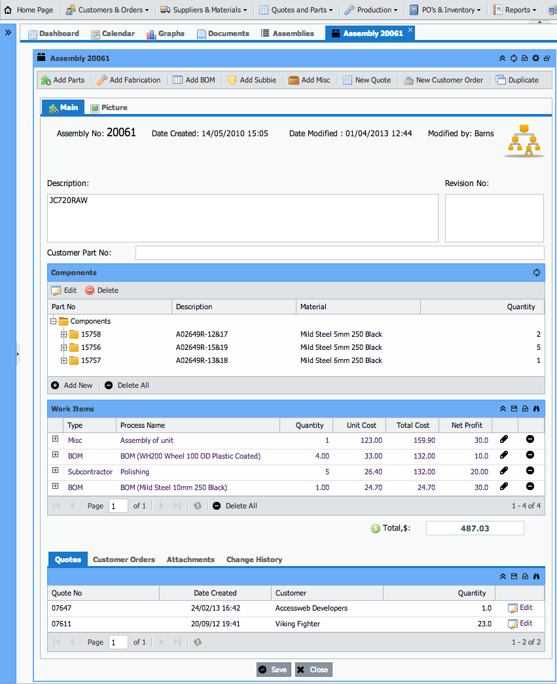Edit the Assembly of unit work item
The width and height of the screenshot is (557, 684).
click(x=504, y=439)
